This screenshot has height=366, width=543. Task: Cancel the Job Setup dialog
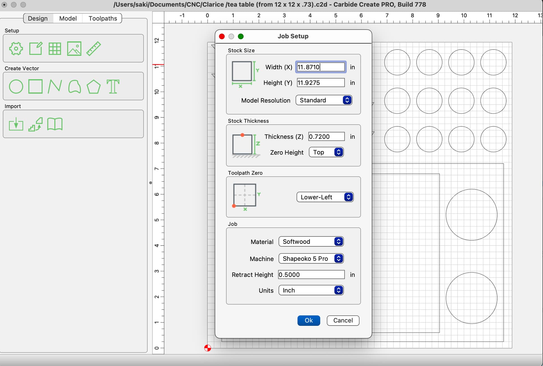[343, 320]
